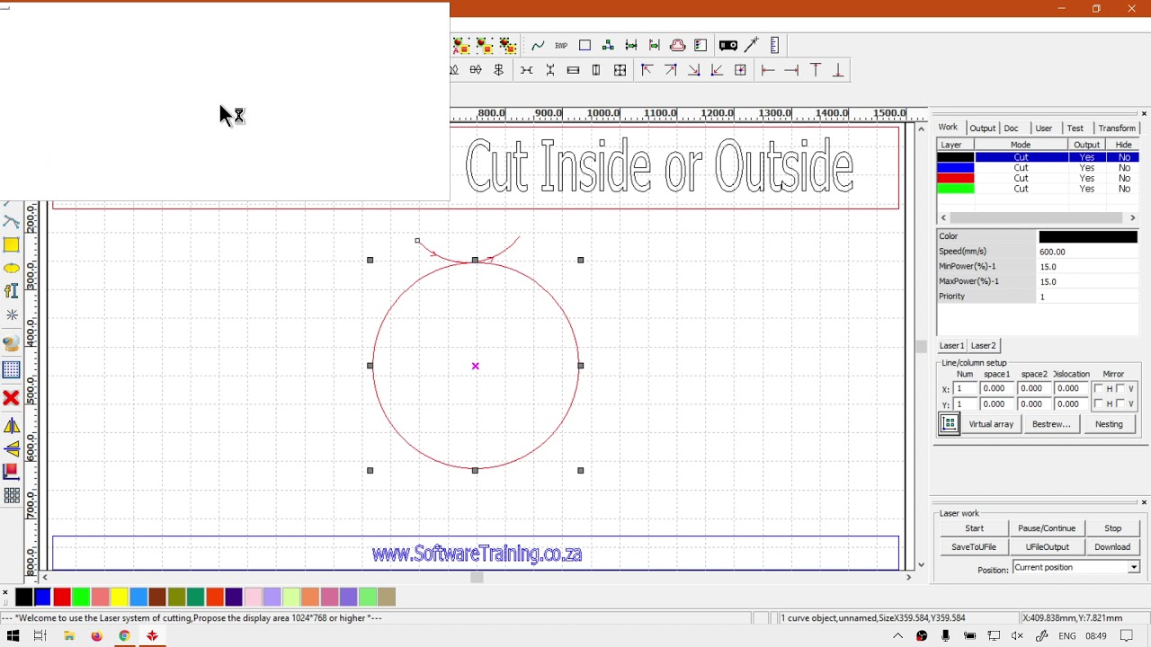Switch to the User tab
1151x647 pixels.
[x=1043, y=129]
